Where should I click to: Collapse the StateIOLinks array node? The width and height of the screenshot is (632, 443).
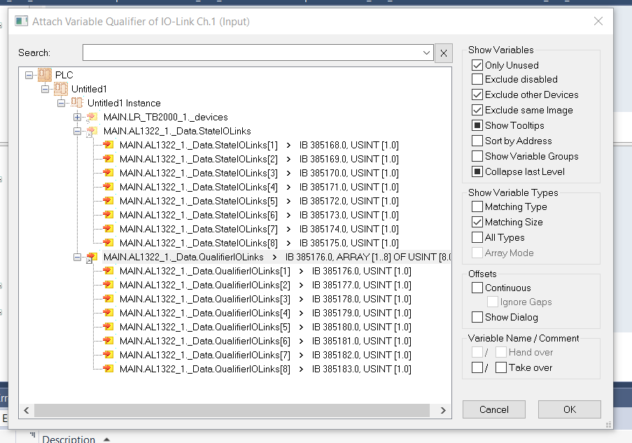[x=78, y=131]
